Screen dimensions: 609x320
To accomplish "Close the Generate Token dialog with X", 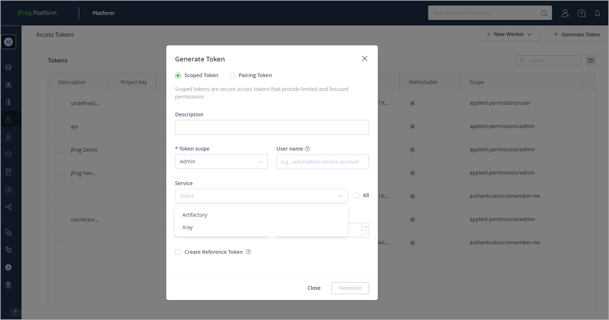I will (x=364, y=59).
